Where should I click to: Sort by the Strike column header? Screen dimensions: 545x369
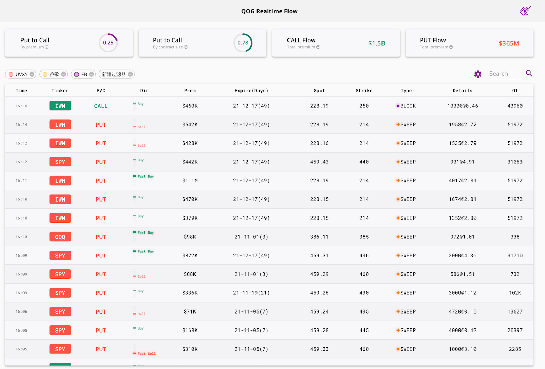coord(364,91)
